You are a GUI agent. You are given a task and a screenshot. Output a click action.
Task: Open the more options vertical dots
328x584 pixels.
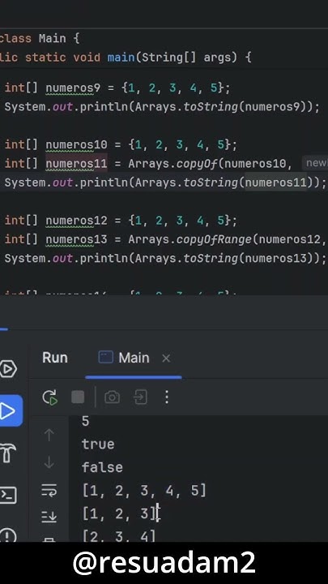(x=167, y=397)
